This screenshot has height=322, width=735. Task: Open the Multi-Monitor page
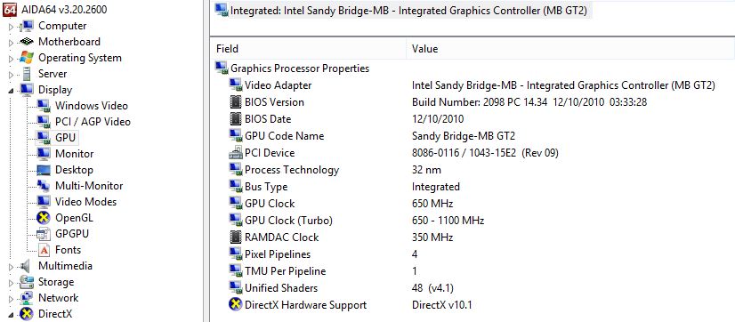coord(89,186)
